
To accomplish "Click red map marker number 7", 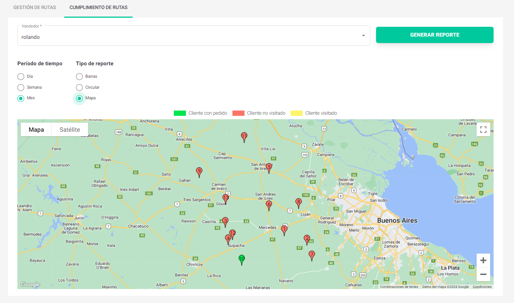I will 311,256.
